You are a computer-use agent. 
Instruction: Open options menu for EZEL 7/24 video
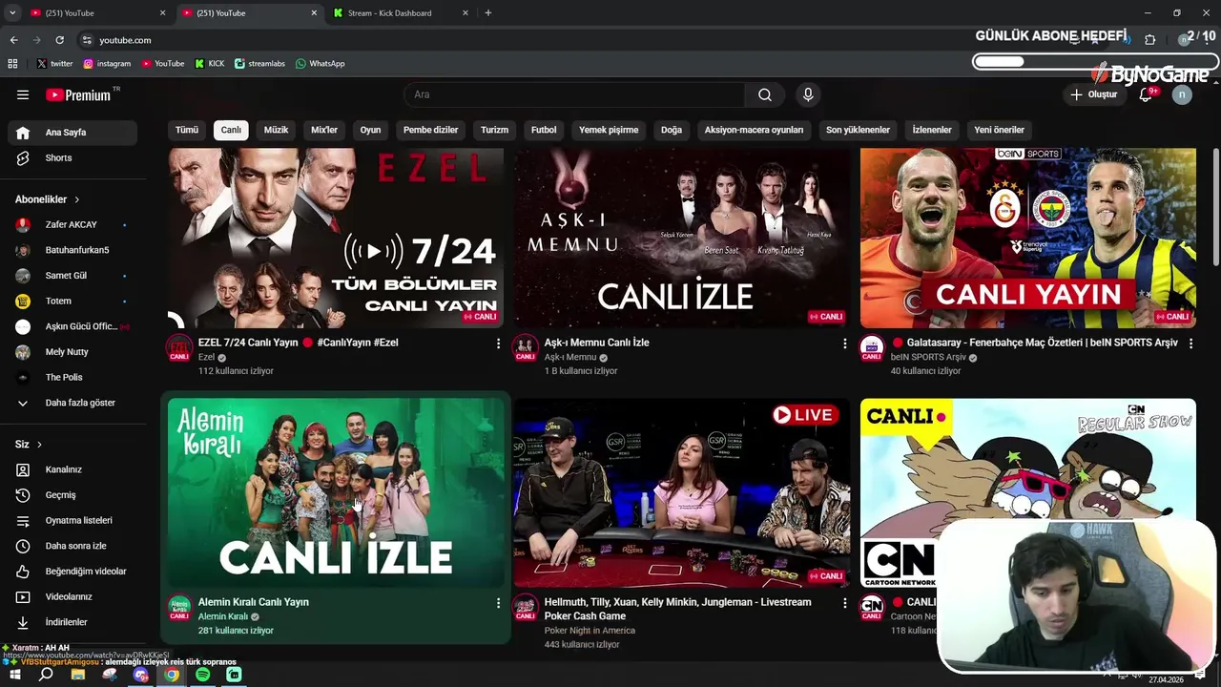(x=498, y=343)
